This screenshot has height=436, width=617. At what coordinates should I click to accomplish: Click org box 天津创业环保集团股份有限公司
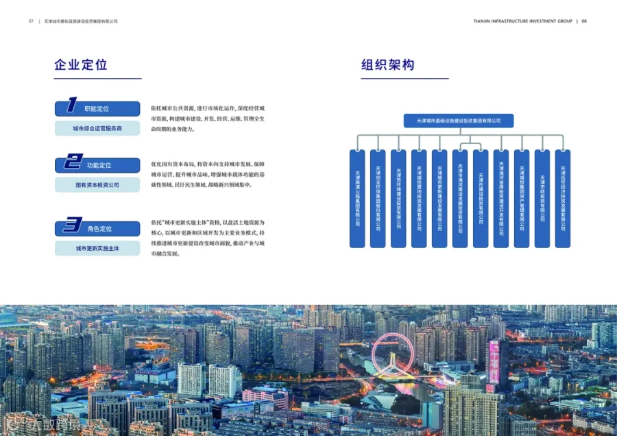point(378,199)
